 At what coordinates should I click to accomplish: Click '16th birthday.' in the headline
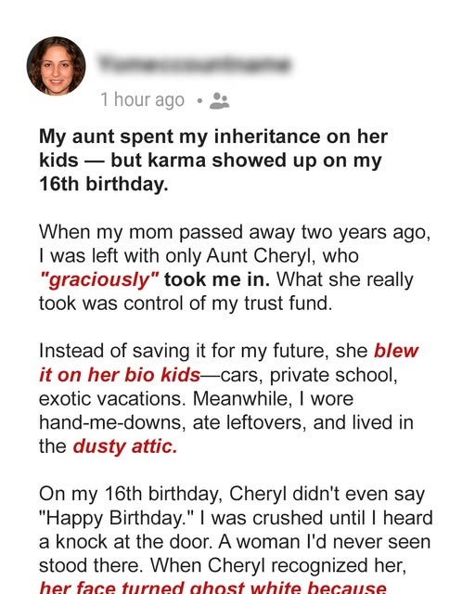tap(103, 184)
